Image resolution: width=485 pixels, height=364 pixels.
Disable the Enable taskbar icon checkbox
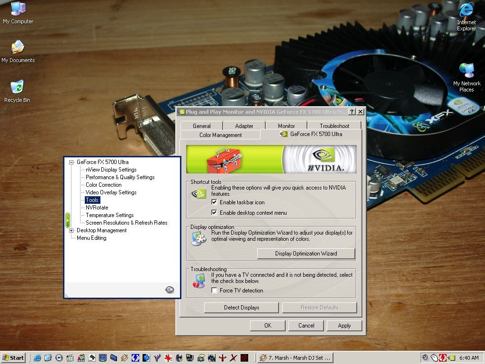pyautogui.click(x=214, y=202)
